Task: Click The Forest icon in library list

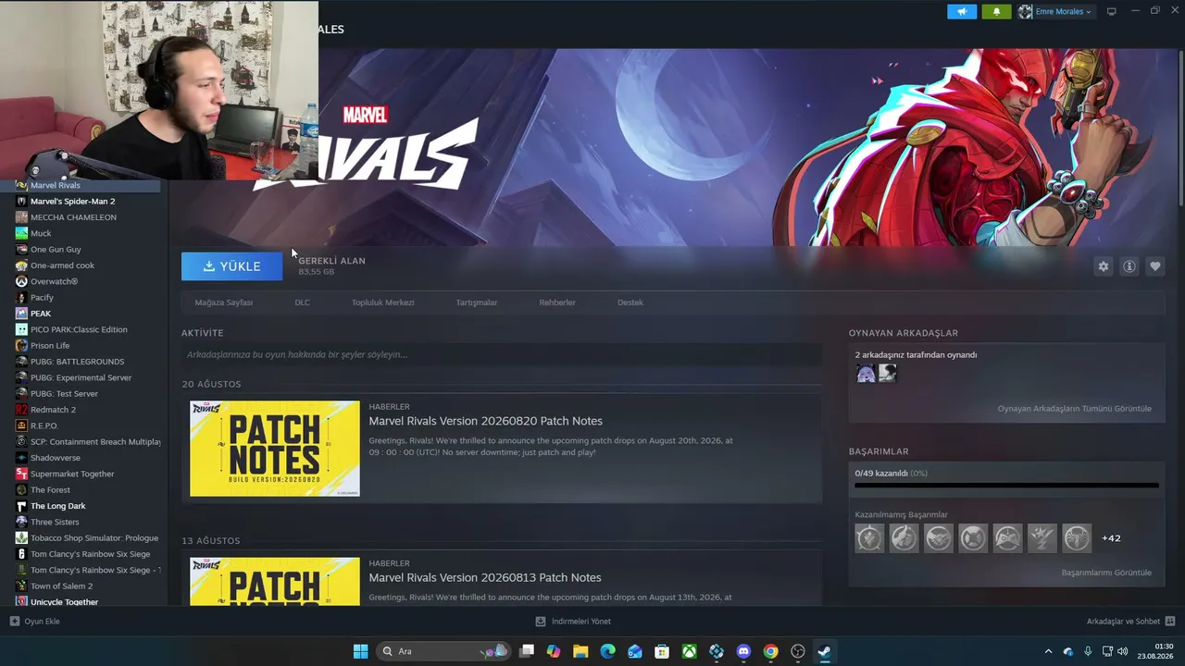Action: click(x=21, y=489)
